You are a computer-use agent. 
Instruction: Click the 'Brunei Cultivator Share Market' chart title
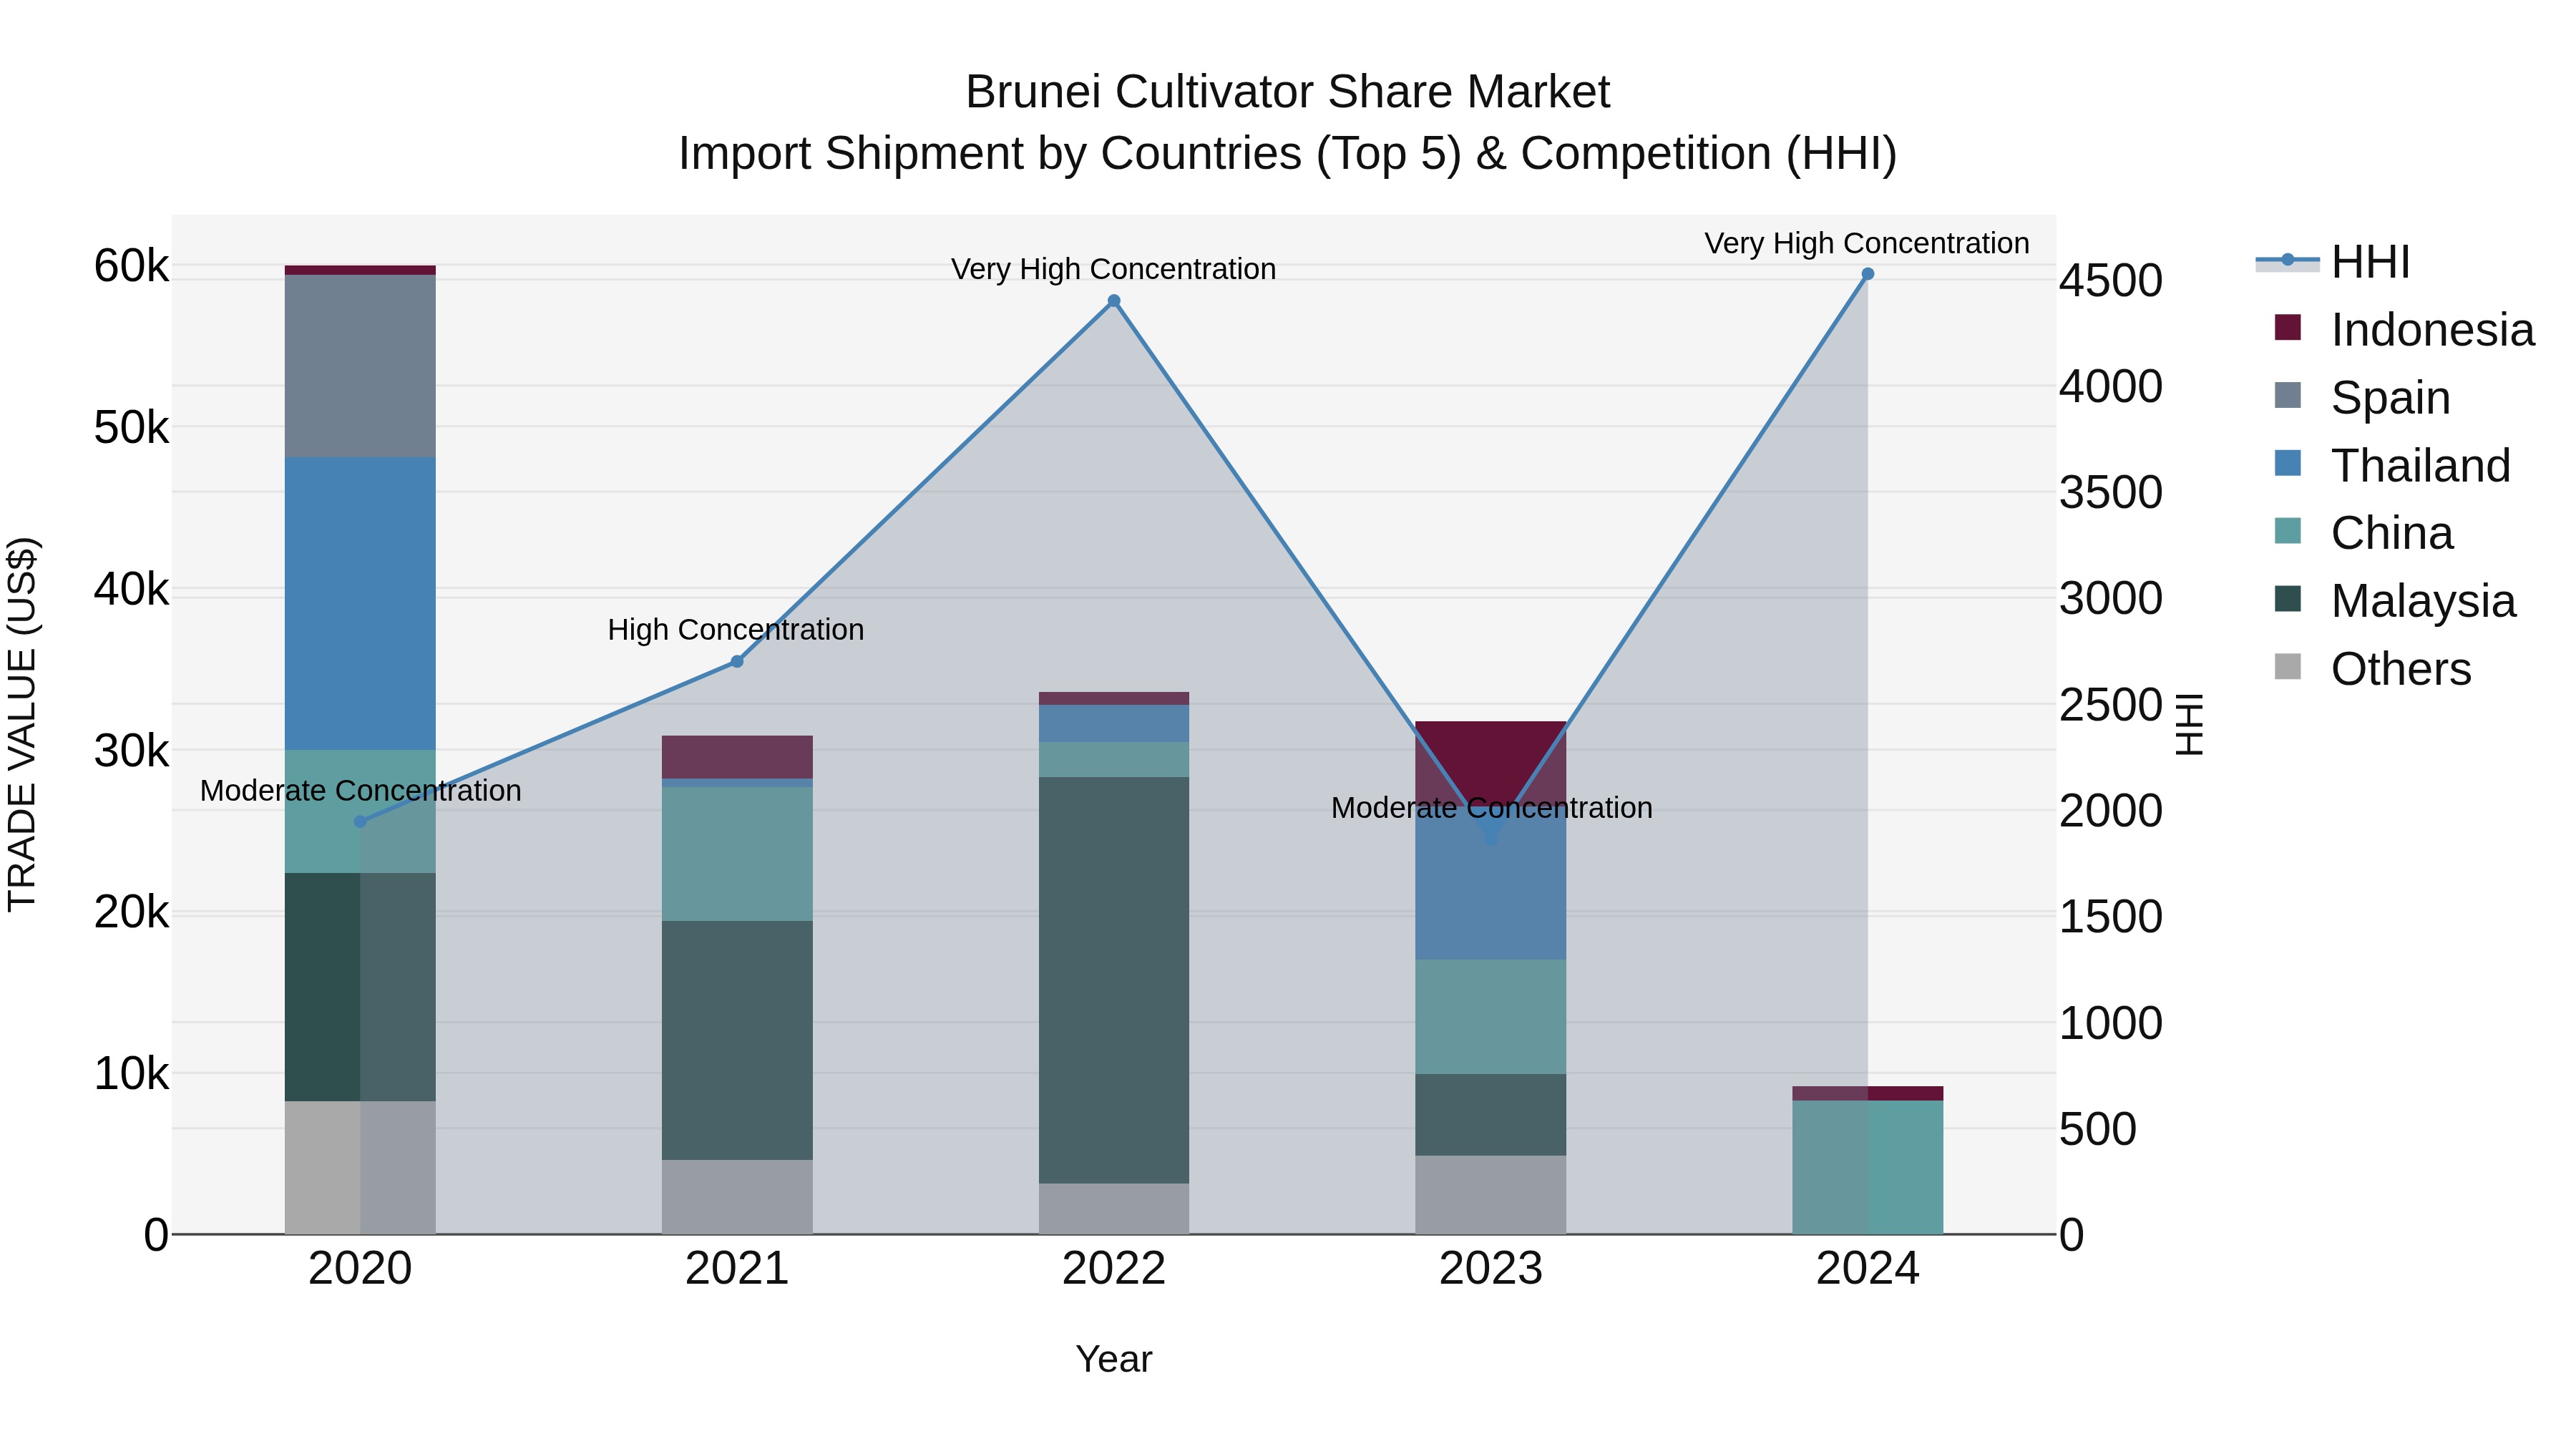(1288, 92)
